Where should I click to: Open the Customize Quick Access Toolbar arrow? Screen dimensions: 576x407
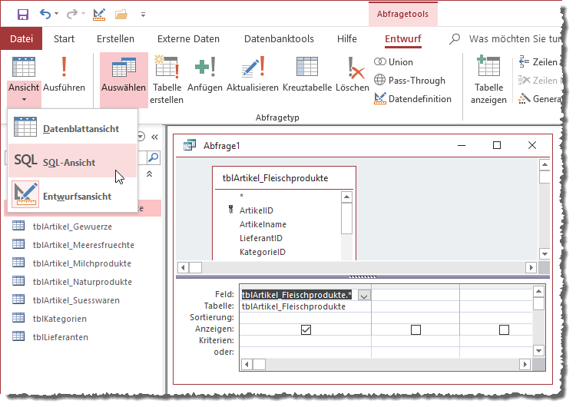coord(143,15)
